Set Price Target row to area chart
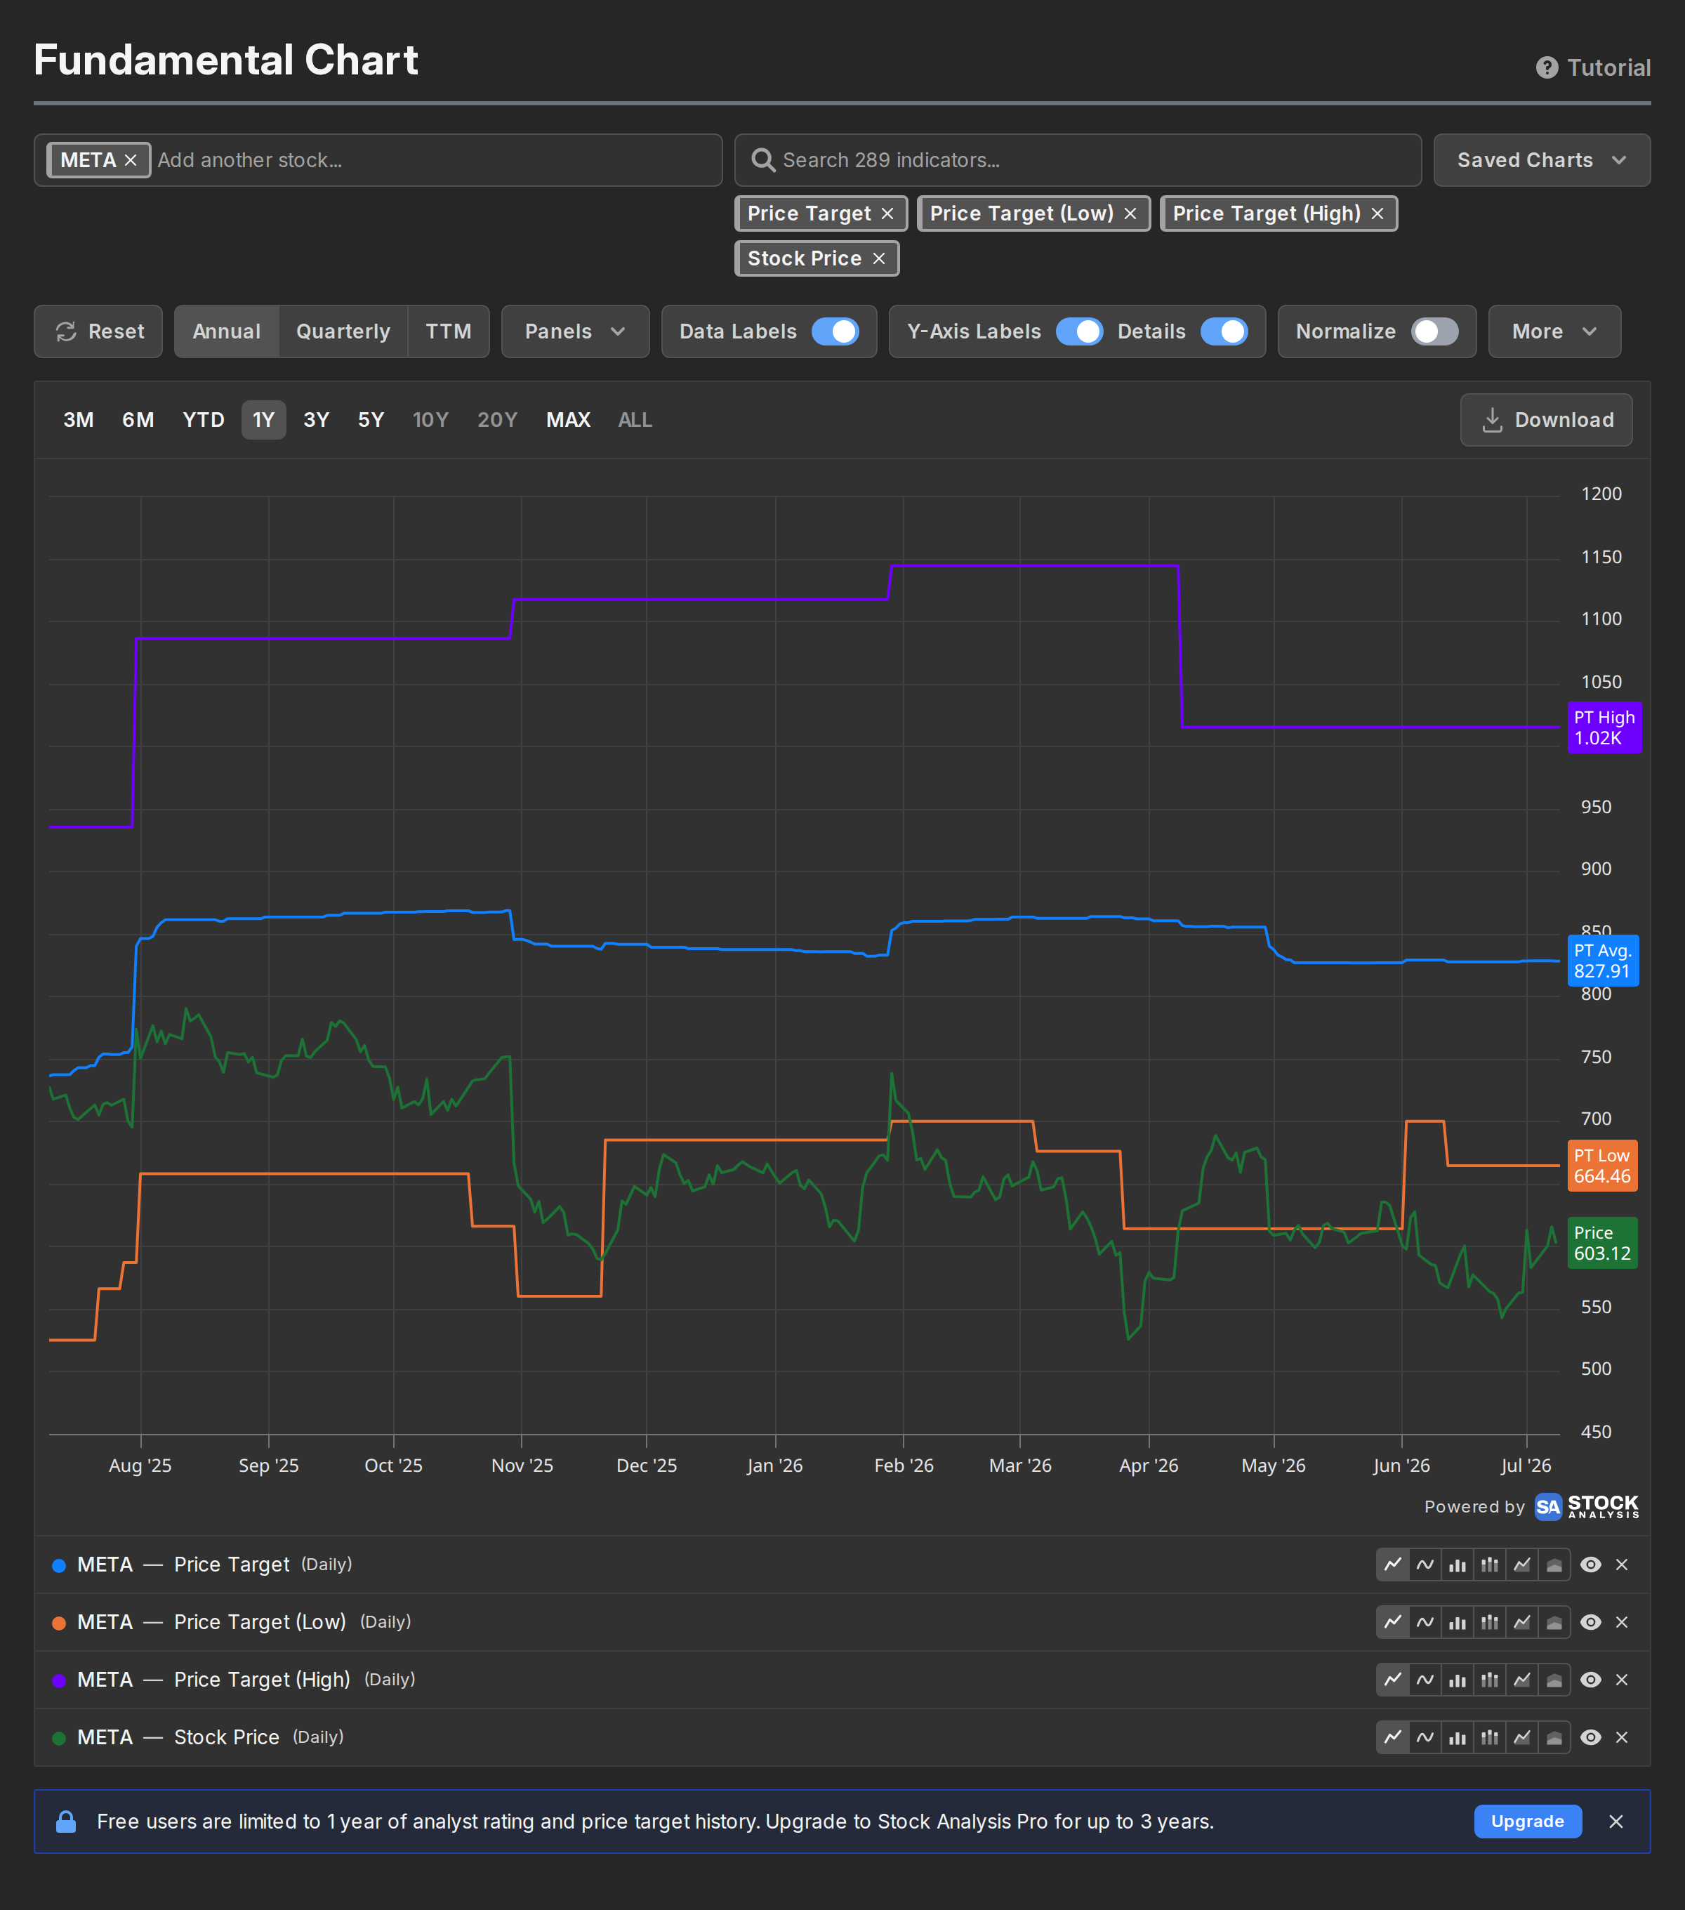Viewport: 1685px width, 1910px height. (x=1521, y=1565)
